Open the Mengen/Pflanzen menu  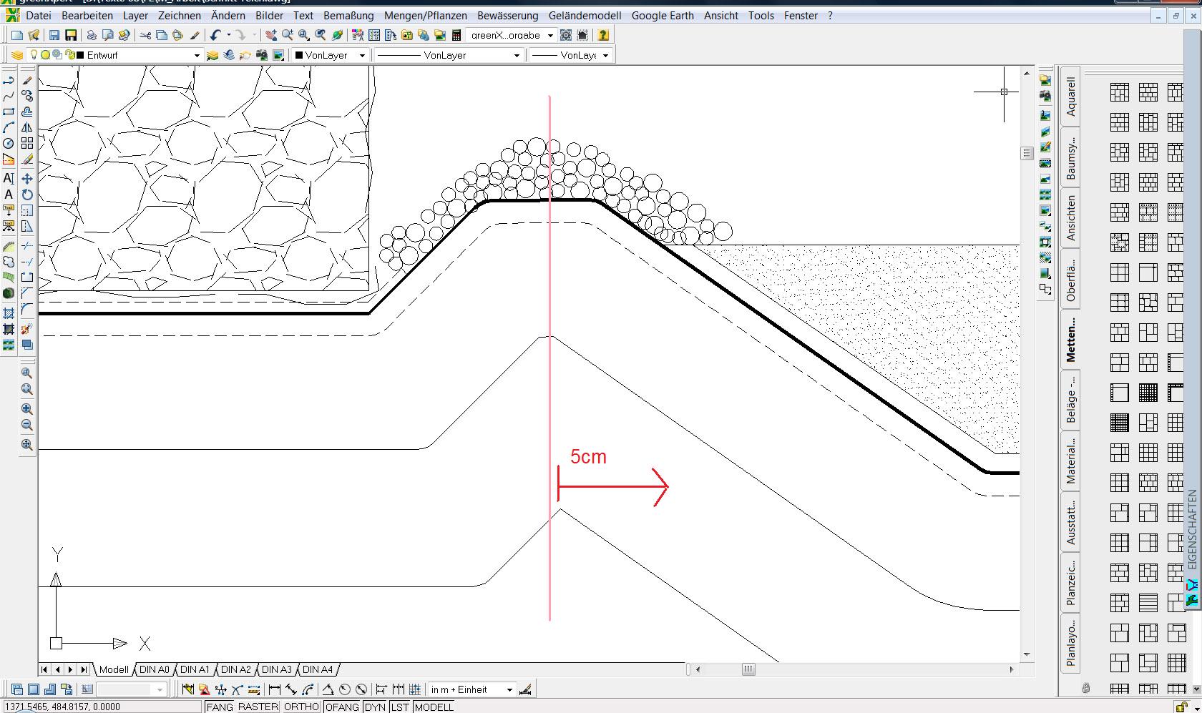(x=426, y=15)
